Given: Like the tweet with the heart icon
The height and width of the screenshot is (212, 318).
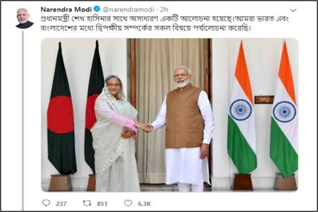Looking at the screenshot, I should 128,203.
